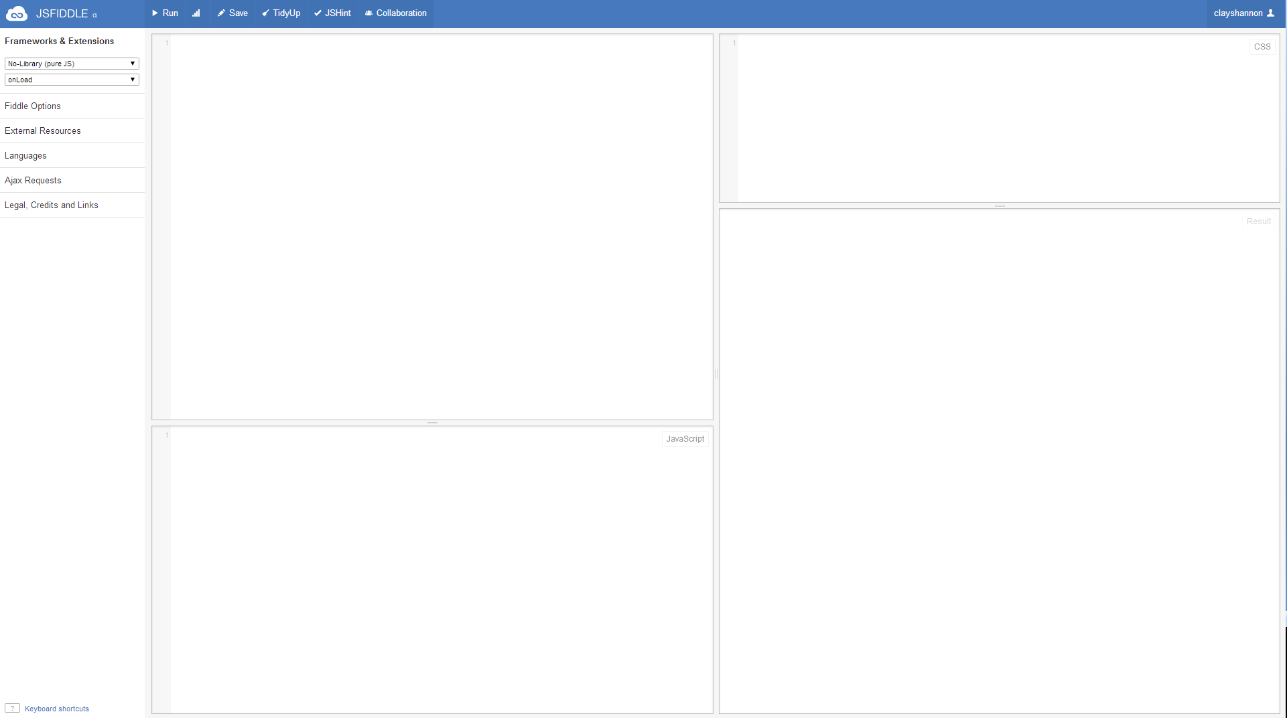Open the Keyboard shortcuts link
Image resolution: width=1287 pixels, height=718 pixels.
coord(57,709)
